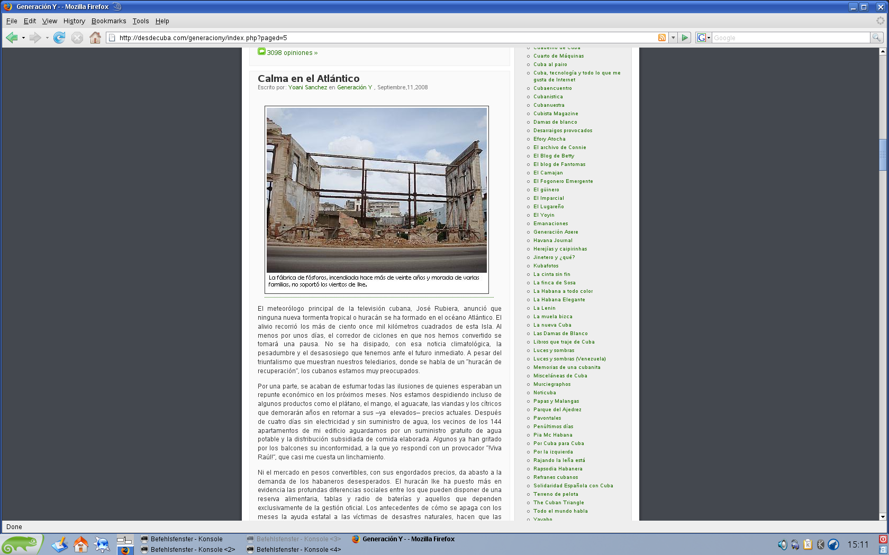Open the History menu
This screenshot has height=555, width=889.
[x=74, y=21]
